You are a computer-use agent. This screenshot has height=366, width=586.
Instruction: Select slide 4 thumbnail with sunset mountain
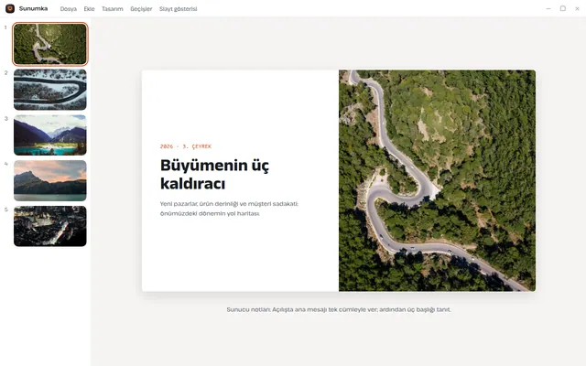(x=50, y=181)
